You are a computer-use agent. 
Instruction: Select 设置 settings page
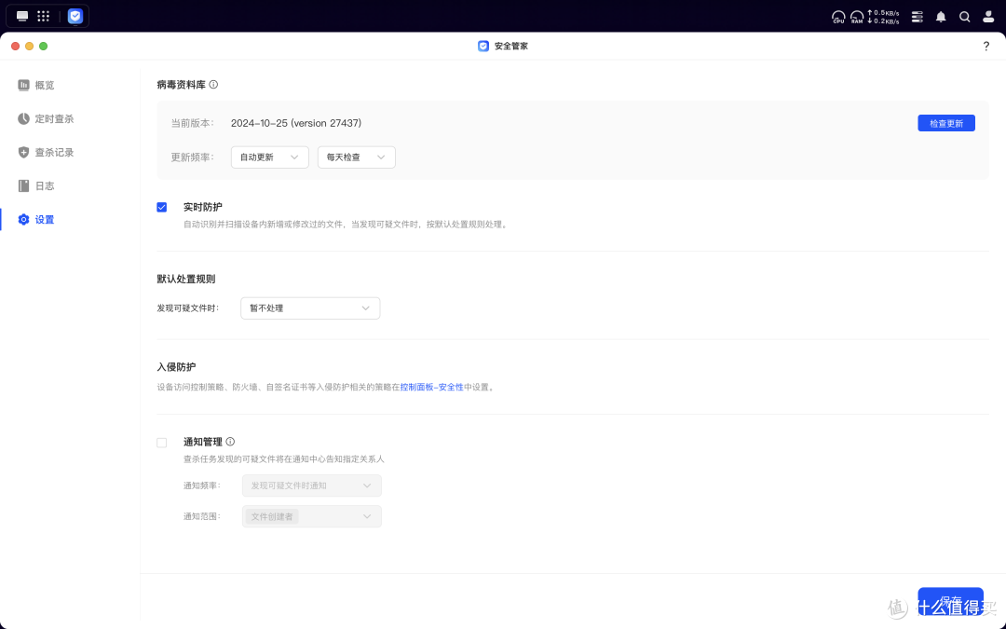pos(36,220)
